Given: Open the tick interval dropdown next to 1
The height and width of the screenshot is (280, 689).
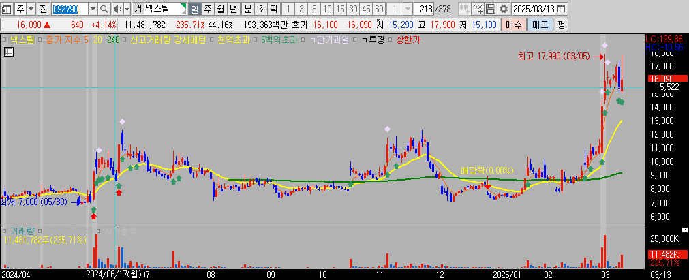Looking at the screenshot, I should (x=408, y=8).
